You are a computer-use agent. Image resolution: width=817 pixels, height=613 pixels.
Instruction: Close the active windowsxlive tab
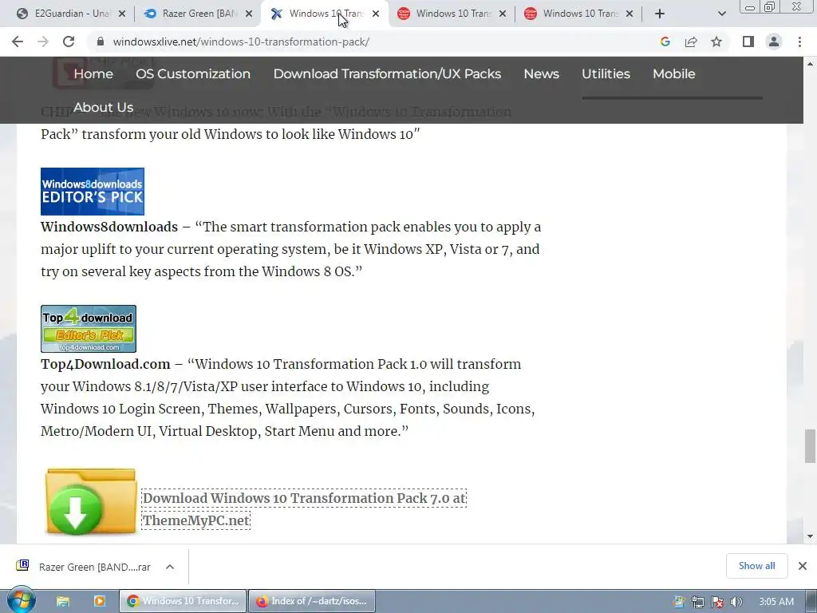click(x=376, y=14)
